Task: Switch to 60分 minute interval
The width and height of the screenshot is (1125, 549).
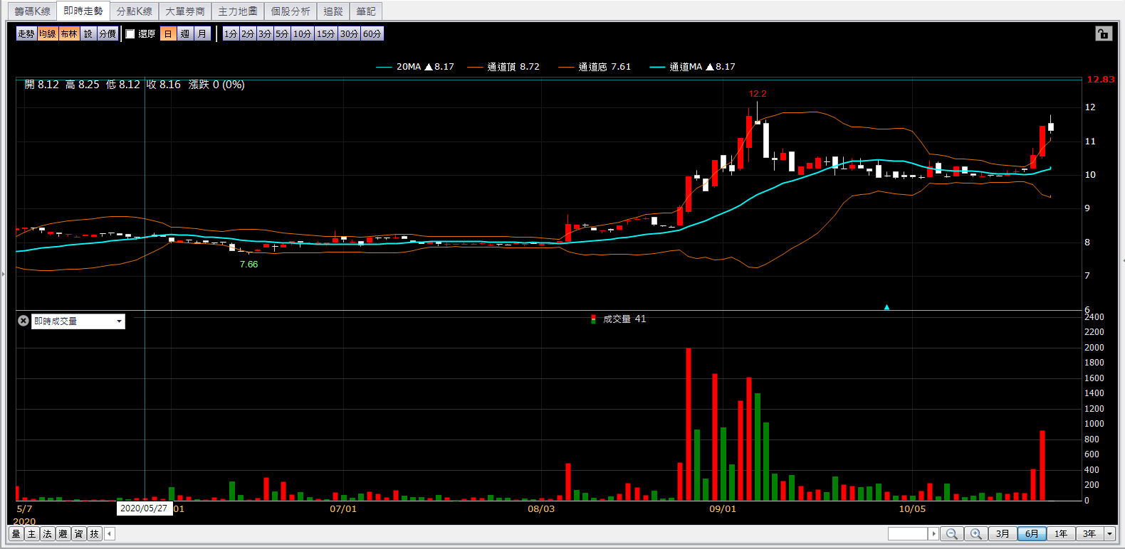Action: (x=372, y=33)
